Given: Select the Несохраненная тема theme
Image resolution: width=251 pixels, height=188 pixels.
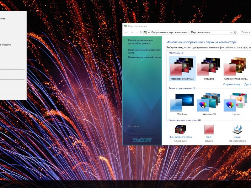Looking at the screenshot, I should (x=182, y=68).
